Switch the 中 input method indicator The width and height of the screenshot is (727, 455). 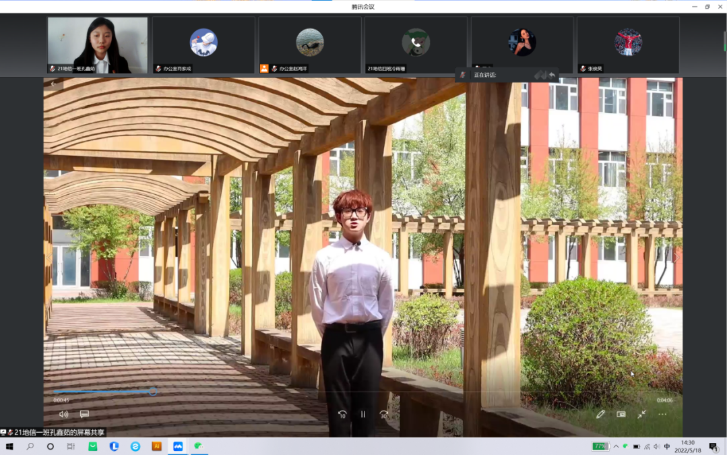tap(667, 446)
